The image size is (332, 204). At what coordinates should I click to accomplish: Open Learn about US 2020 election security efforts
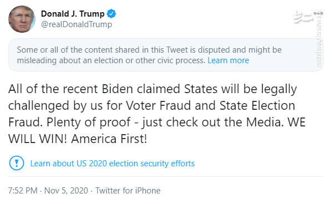point(113,164)
